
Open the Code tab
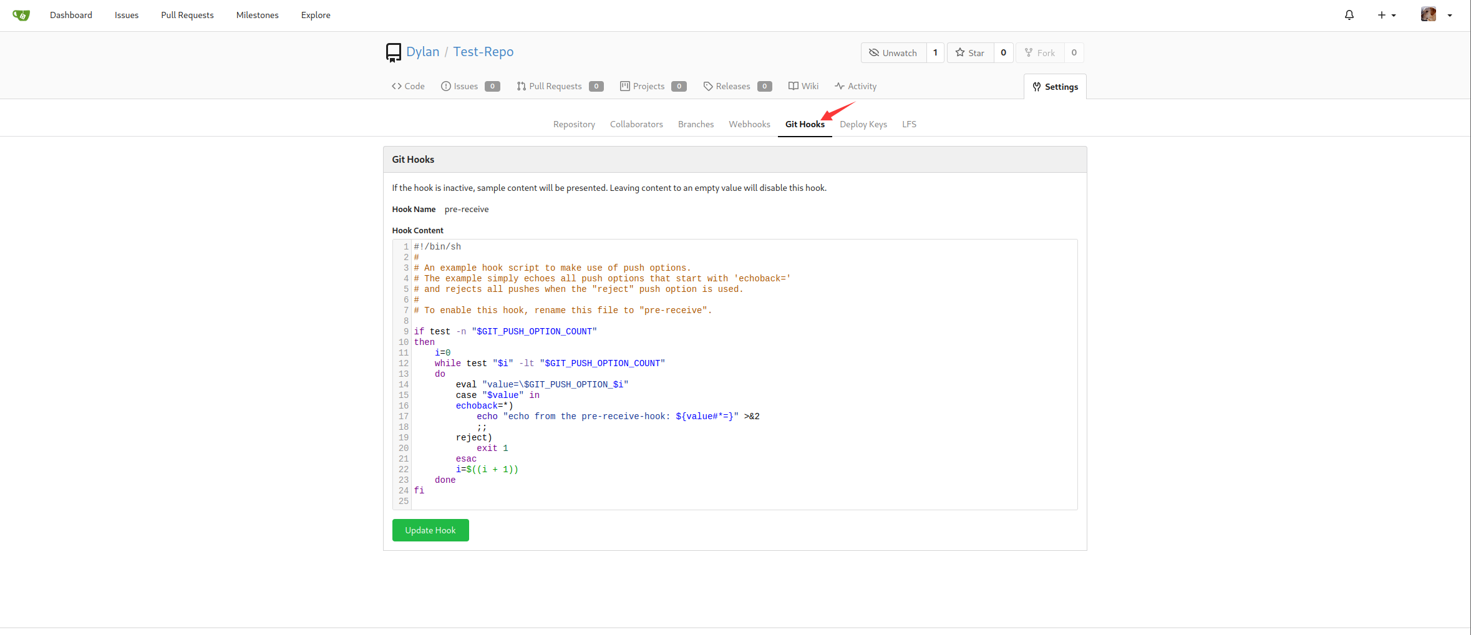click(408, 86)
